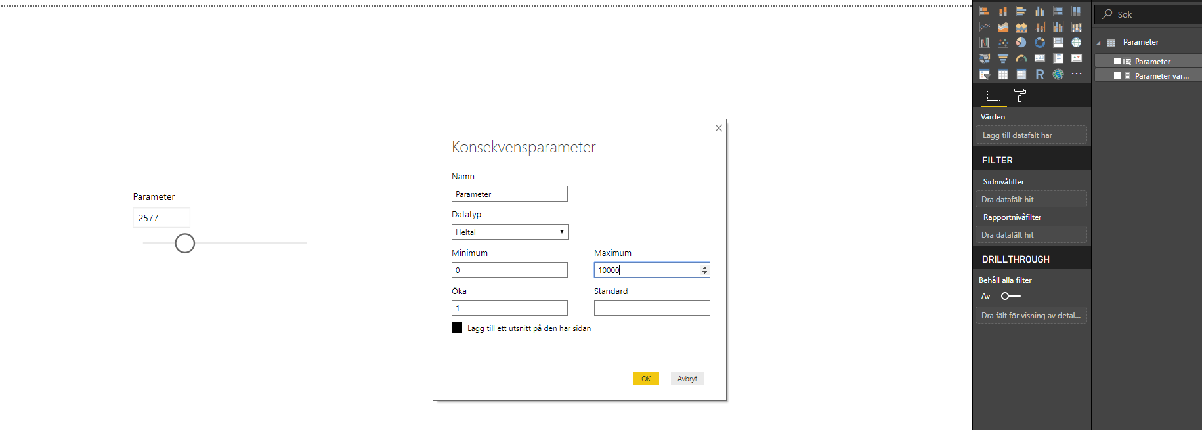Tick the Parameter field checkbox
The height and width of the screenshot is (430, 1202).
click(x=1117, y=61)
